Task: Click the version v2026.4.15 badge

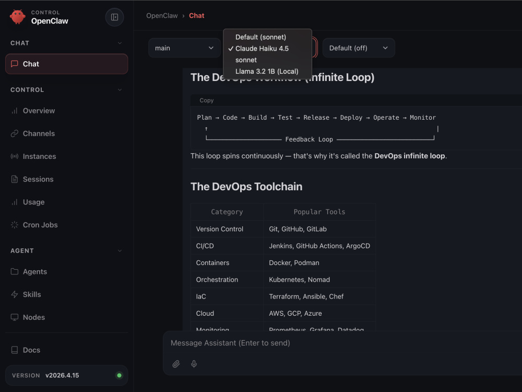Action: (x=67, y=375)
